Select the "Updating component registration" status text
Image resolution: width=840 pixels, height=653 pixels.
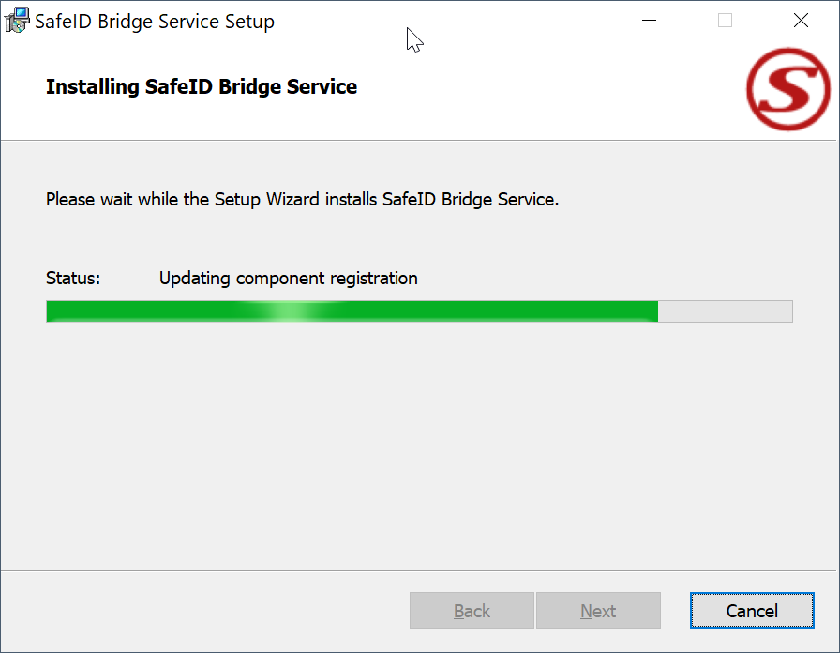288,279
